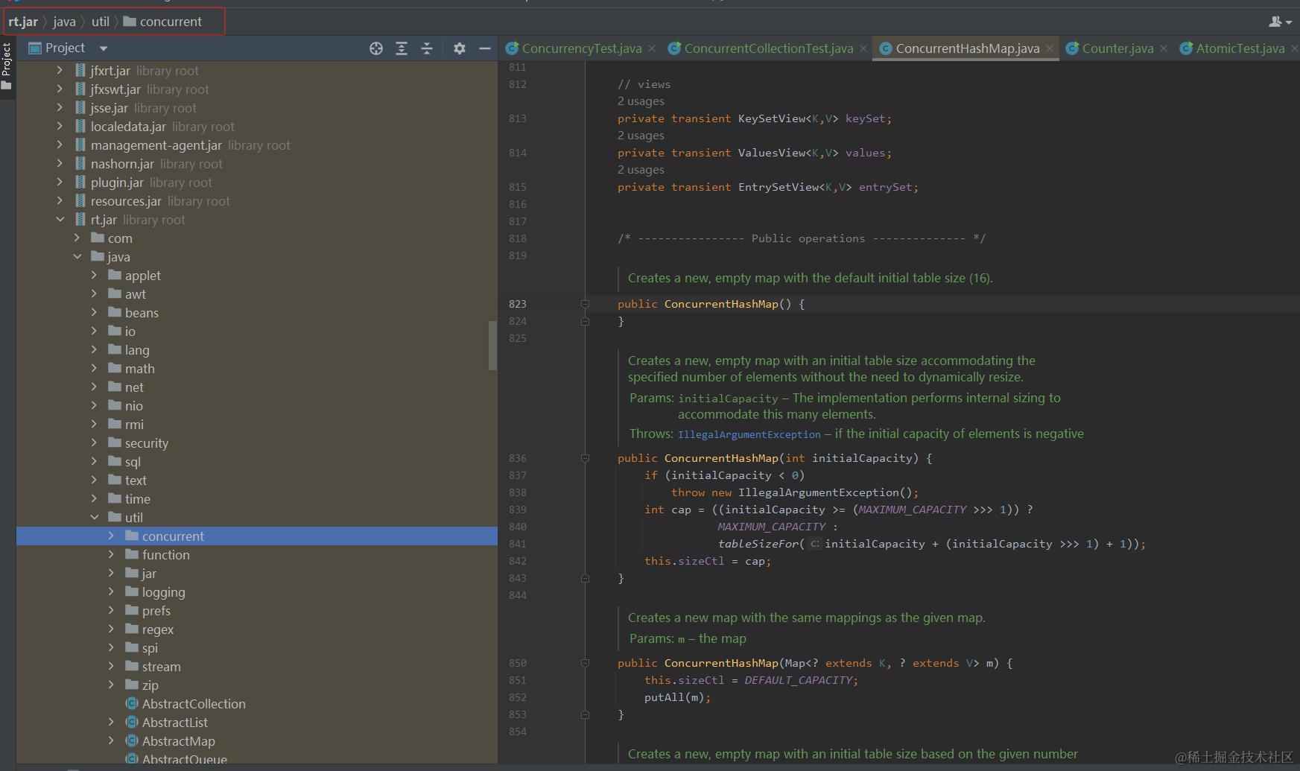The image size is (1300, 771).
Task: Click the Collapse All icon in Project panel
Action: (x=427, y=48)
